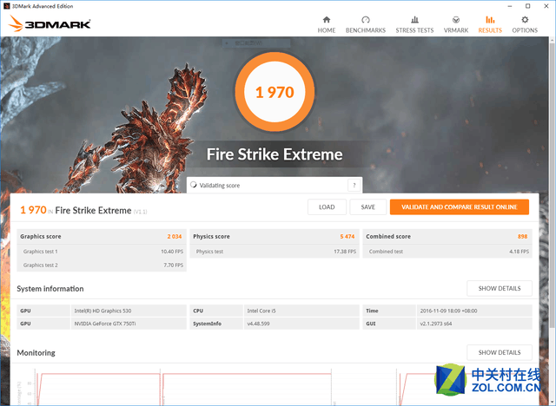Select the BENCHMARKS label in navigation
Image resolution: width=556 pixels, height=406 pixels.
366,30
